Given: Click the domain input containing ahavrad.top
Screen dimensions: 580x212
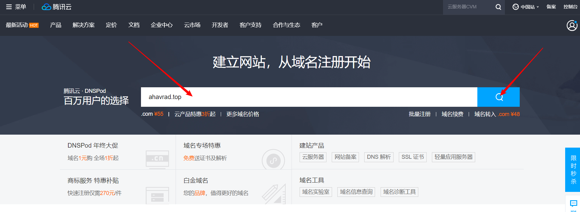Looking at the screenshot, I should 309,97.
